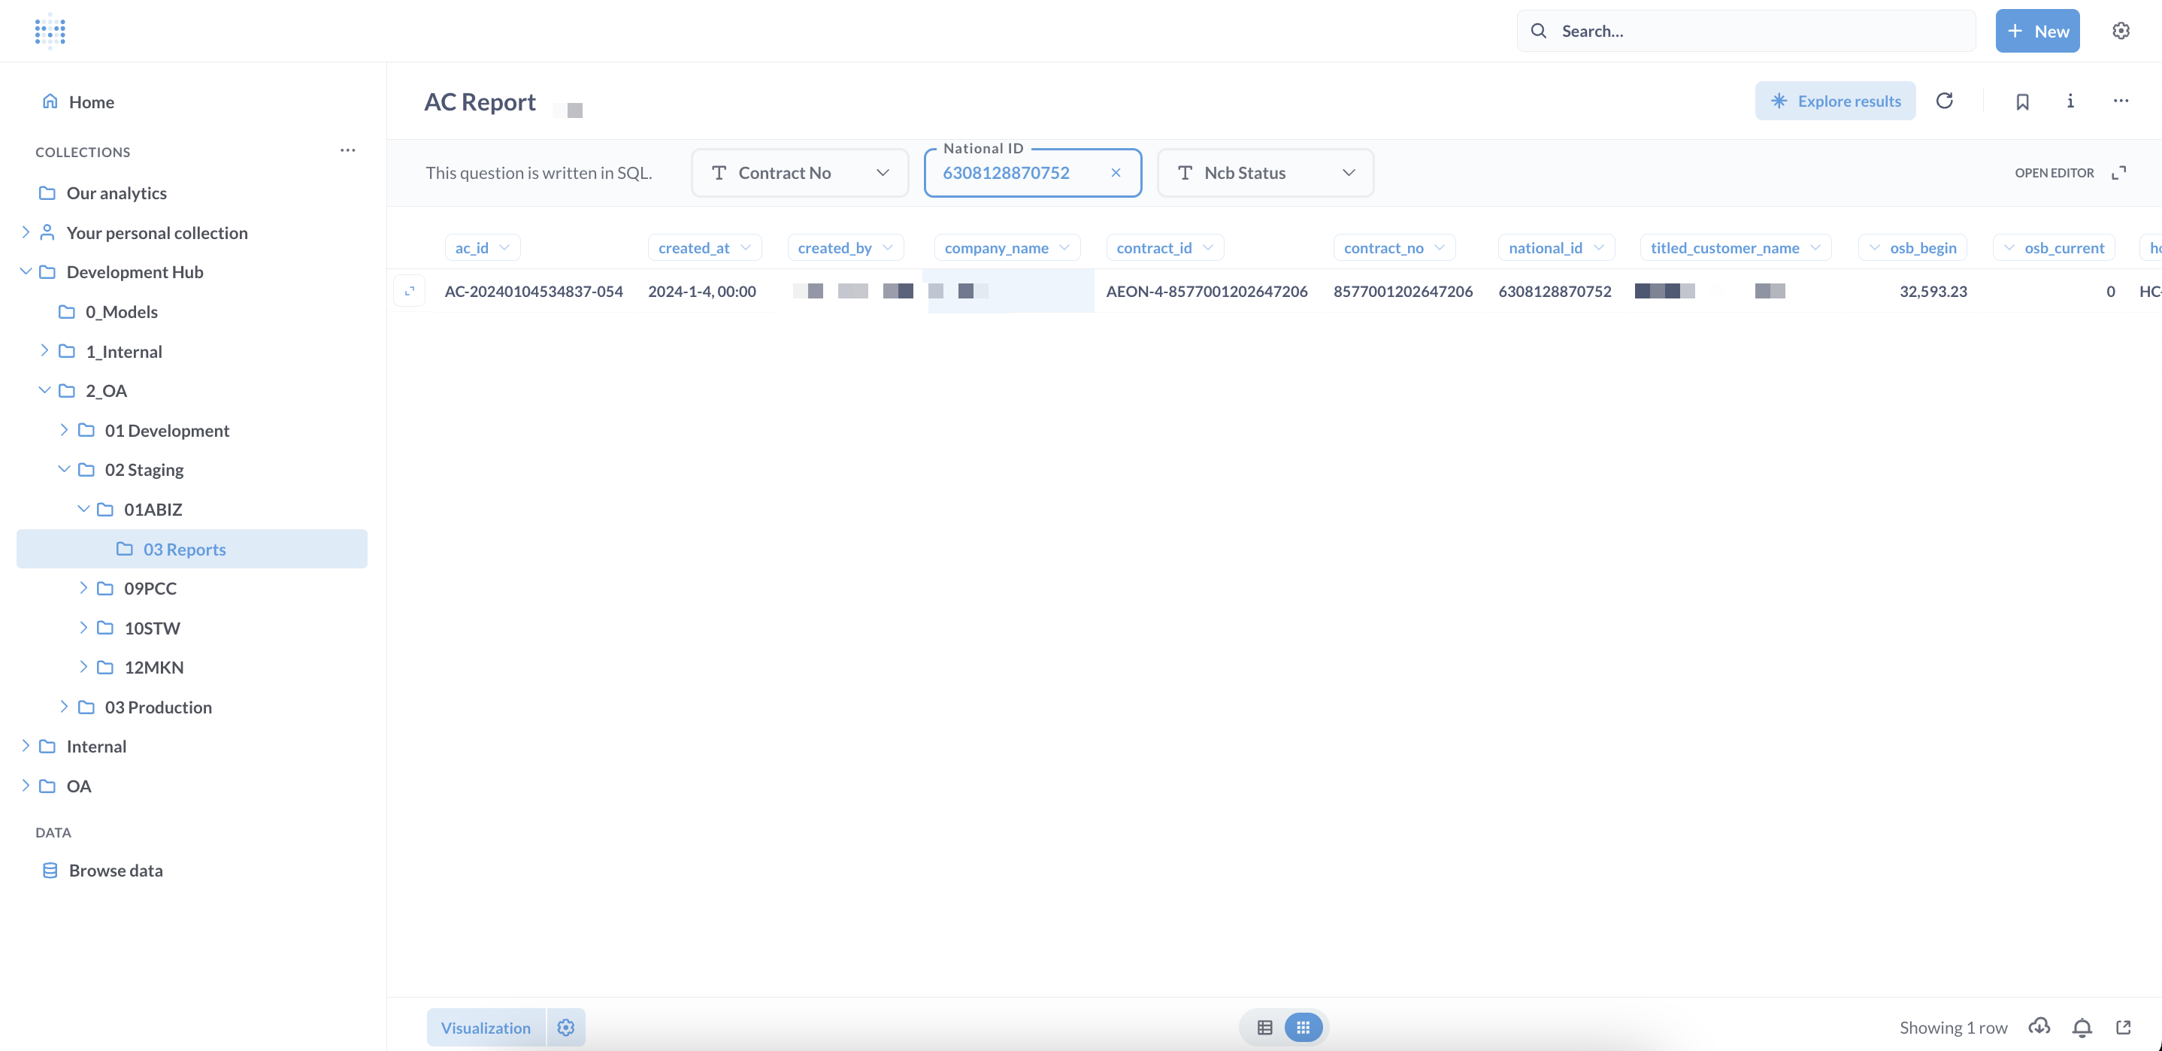Viewport: 2162px width, 1051px height.
Task: Click the top Search field
Action: coord(1746,31)
